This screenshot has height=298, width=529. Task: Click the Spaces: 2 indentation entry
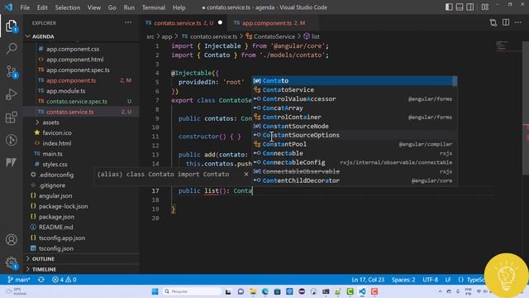403,280
